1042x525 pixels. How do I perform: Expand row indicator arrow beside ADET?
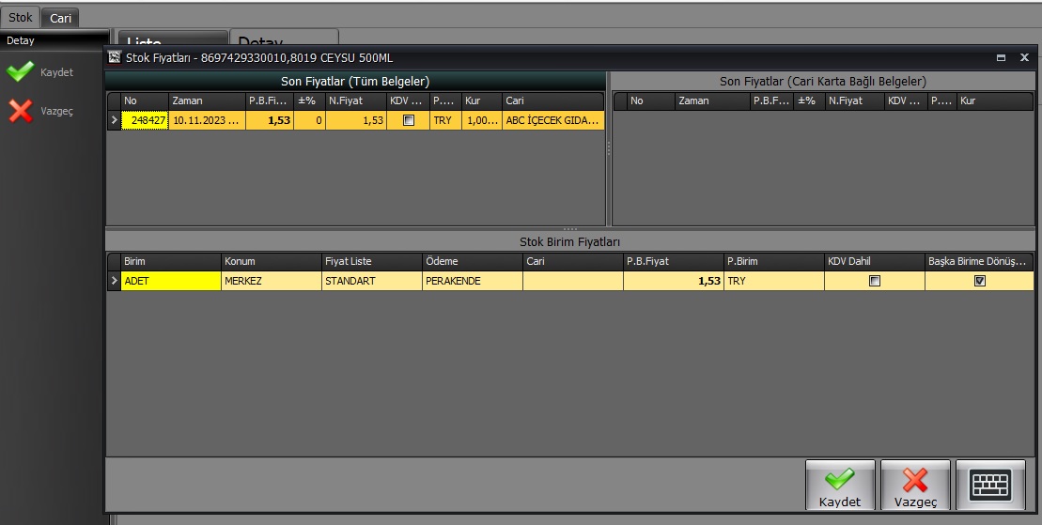[114, 281]
